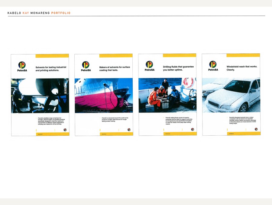Click headline 'Drilling fluids that guarantee you better uptime.'
This screenshot has width=272, height=205.
(x=178, y=68)
